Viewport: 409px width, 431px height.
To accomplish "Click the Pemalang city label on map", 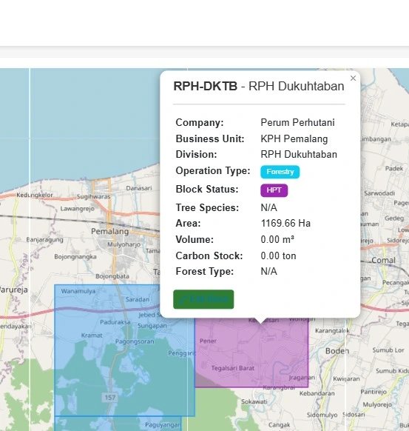I will (x=109, y=232).
